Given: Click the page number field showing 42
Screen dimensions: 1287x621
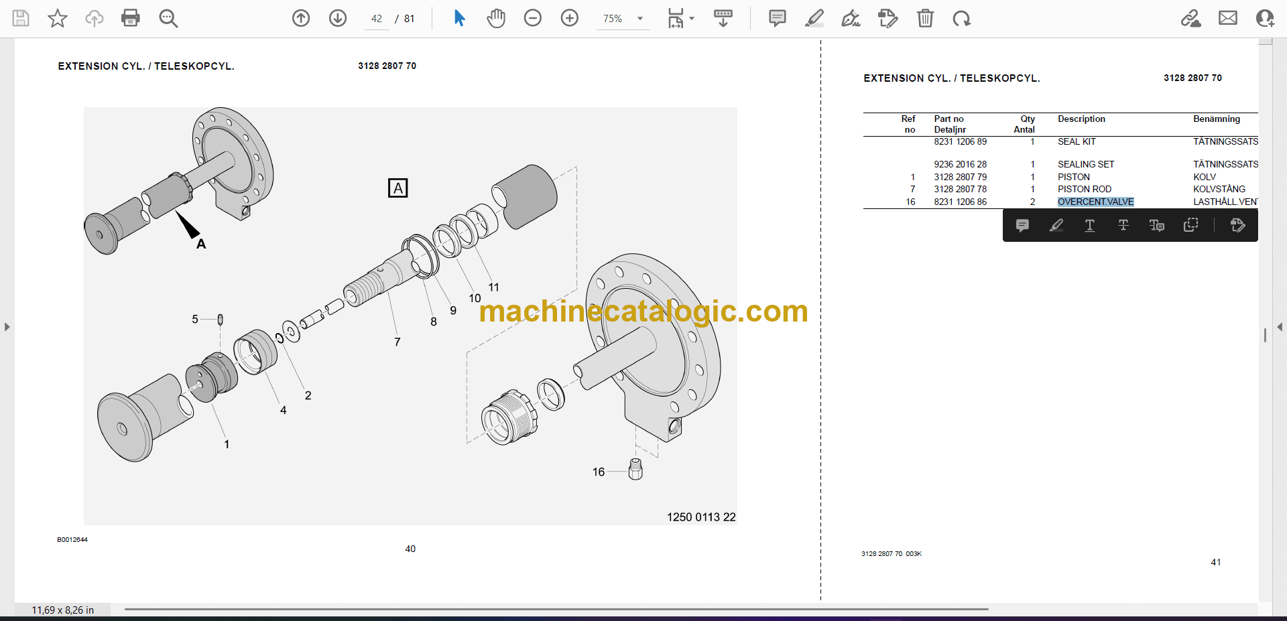Looking at the screenshot, I should pyautogui.click(x=377, y=19).
